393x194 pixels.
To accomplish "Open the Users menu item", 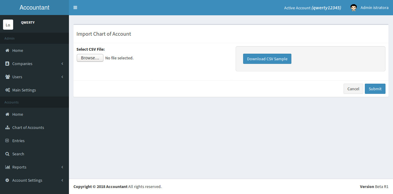I will 34,77.
